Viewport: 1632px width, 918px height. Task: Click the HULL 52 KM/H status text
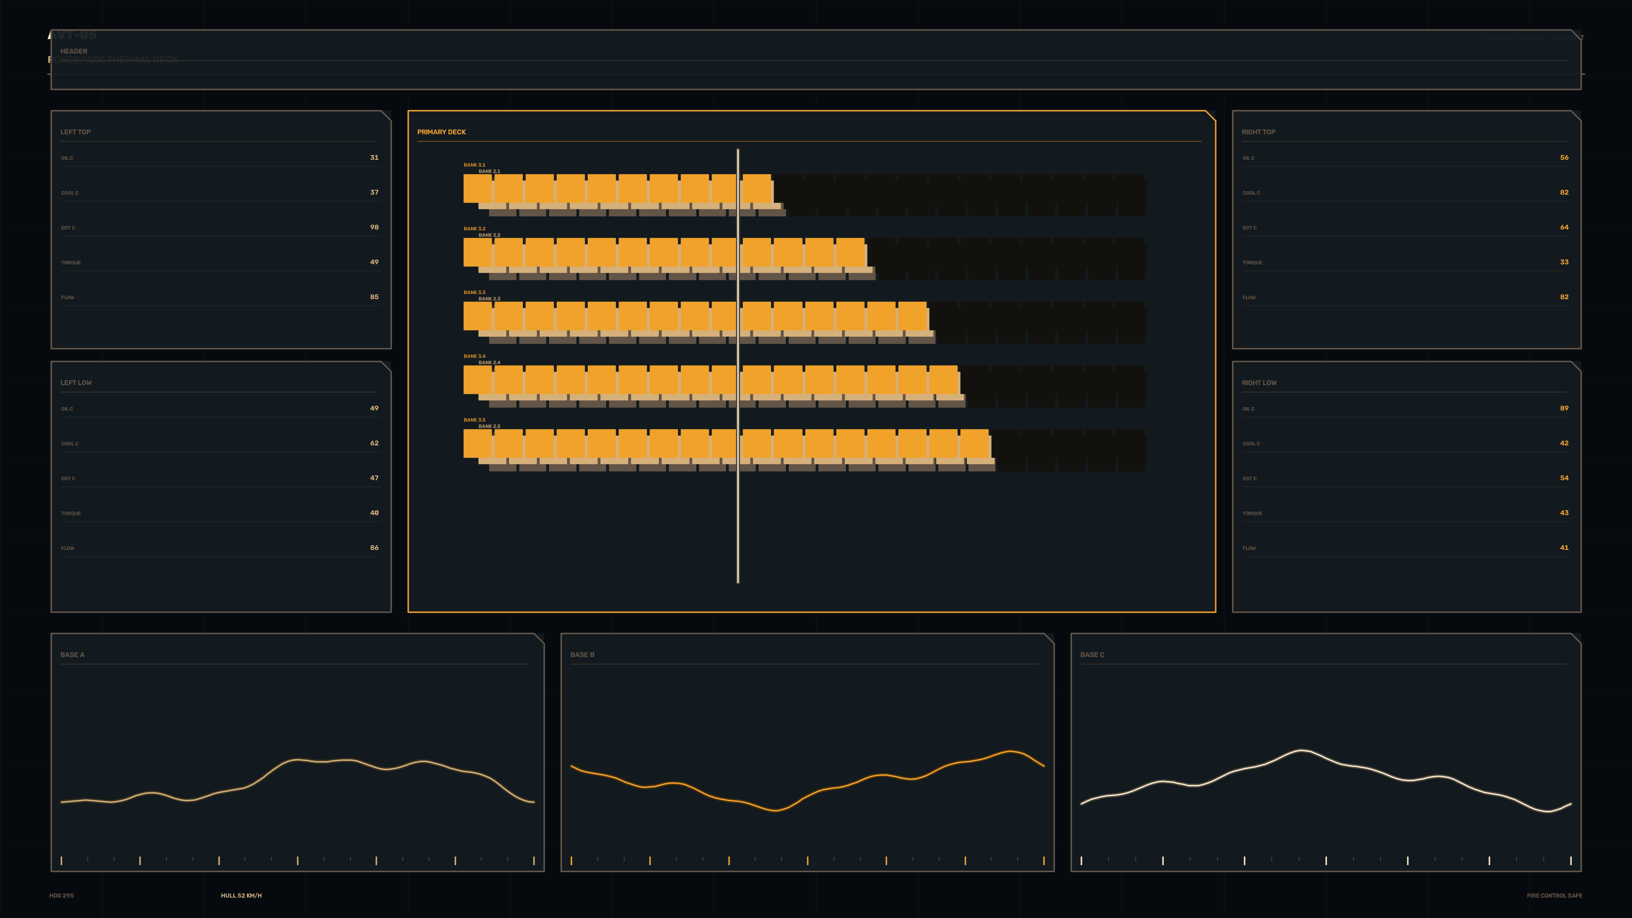[241, 895]
